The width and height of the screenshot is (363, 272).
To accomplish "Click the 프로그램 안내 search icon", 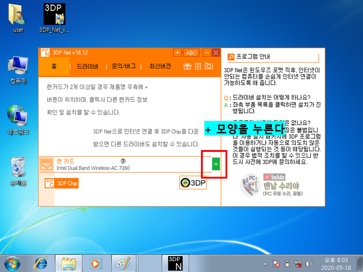I will pyautogui.click(x=231, y=57).
